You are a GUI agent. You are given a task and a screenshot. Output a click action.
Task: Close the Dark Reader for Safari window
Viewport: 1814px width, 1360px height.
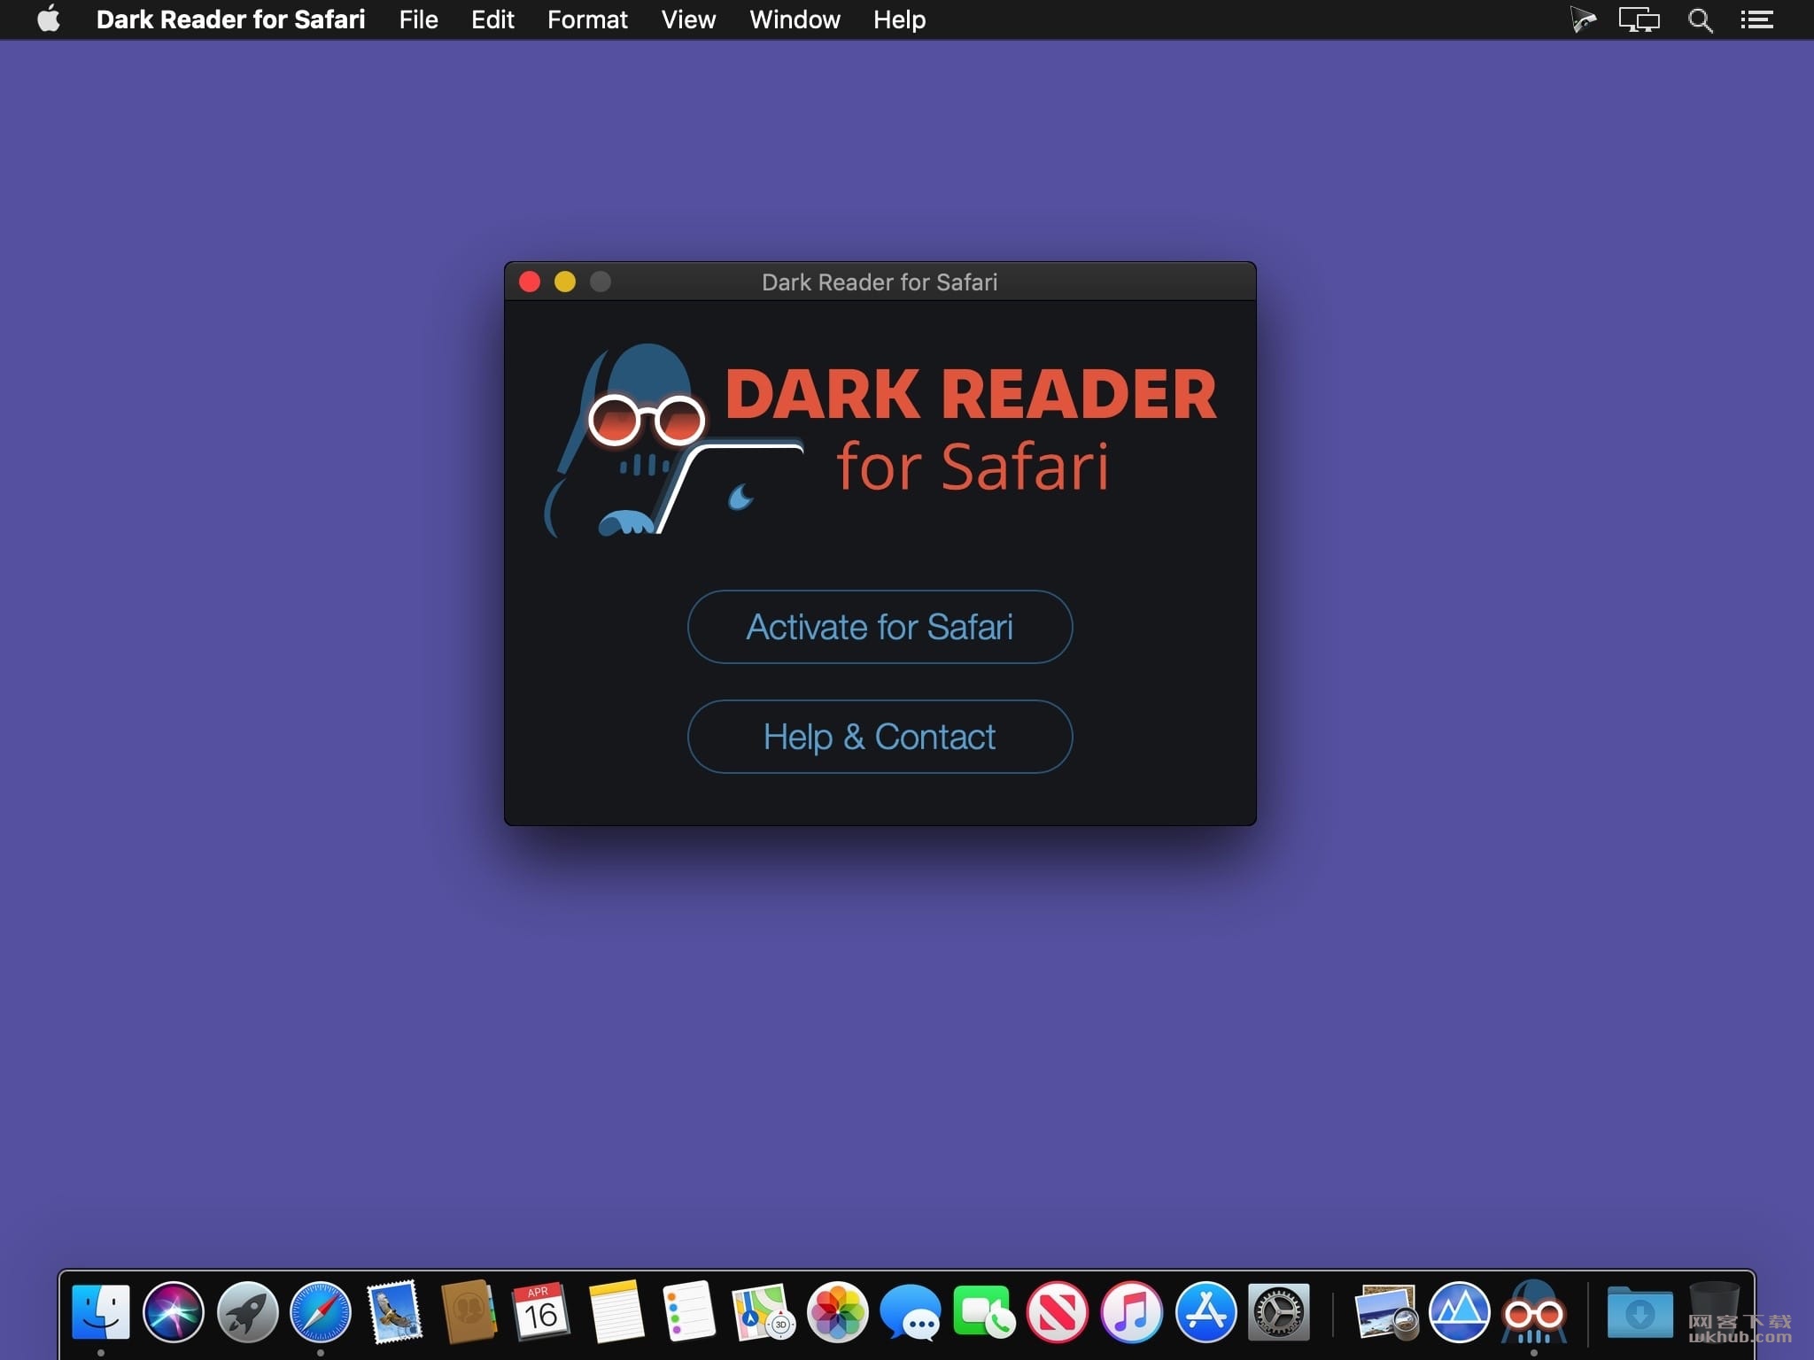click(530, 282)
